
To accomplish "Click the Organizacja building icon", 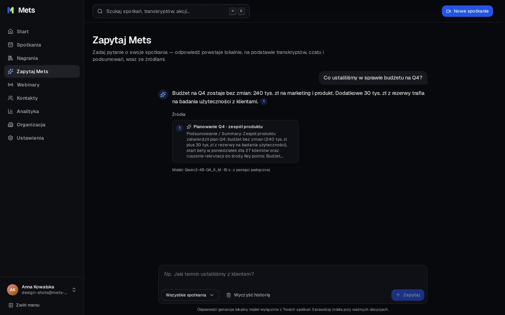I will tap(11, 125).
